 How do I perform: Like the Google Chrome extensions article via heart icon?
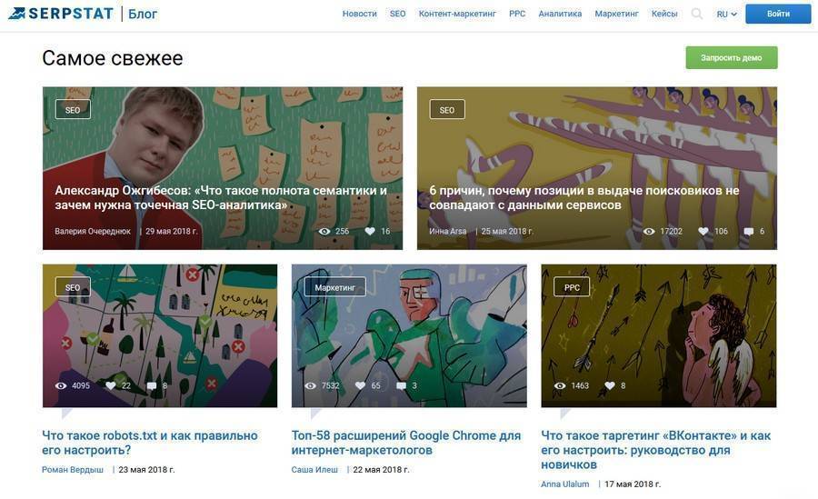point(360,385)
